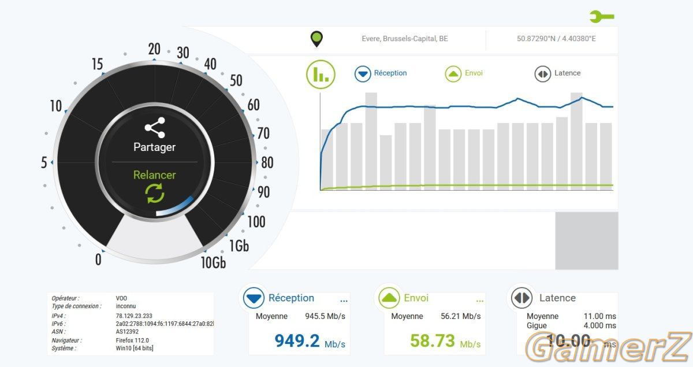
Task: Click the share icon above Partager
Action: click(x=155, y=127)
